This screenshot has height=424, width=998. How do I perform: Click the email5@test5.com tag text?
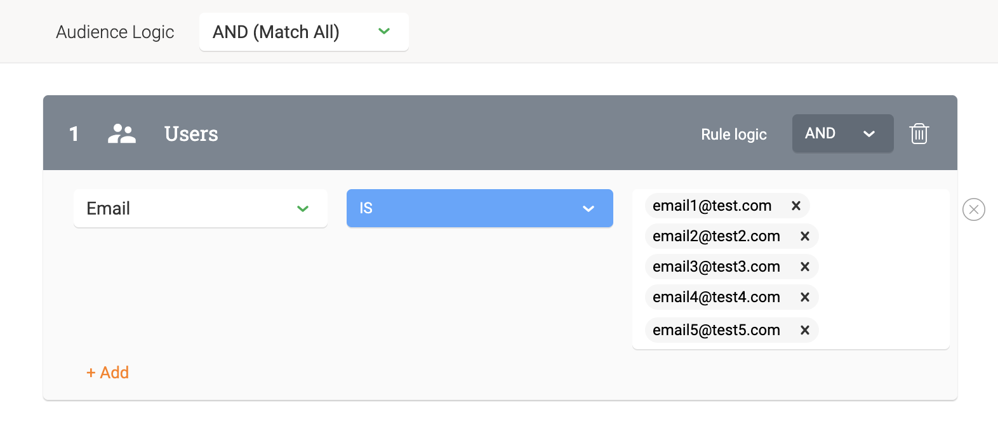point(716,330)
